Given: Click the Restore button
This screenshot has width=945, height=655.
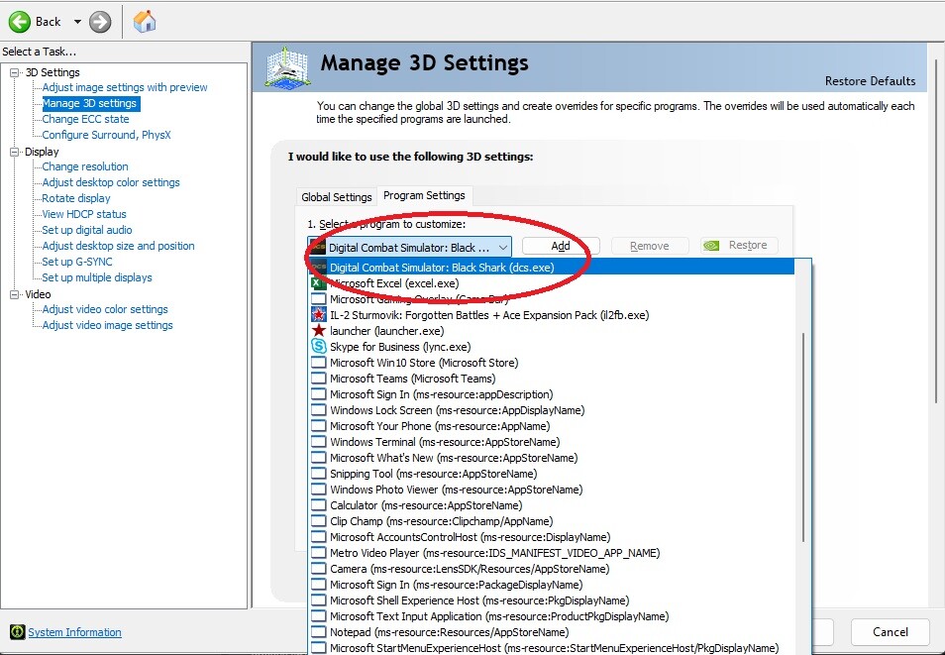Looking at the screenshot, I should 739,246.
